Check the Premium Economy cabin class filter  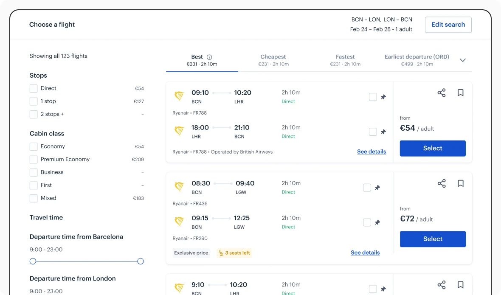34,159
